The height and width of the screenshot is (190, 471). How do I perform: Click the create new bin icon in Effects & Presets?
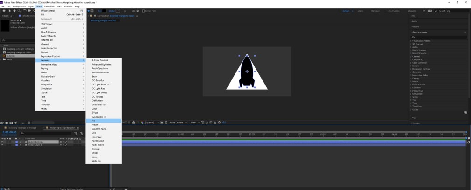coord(465,113)
